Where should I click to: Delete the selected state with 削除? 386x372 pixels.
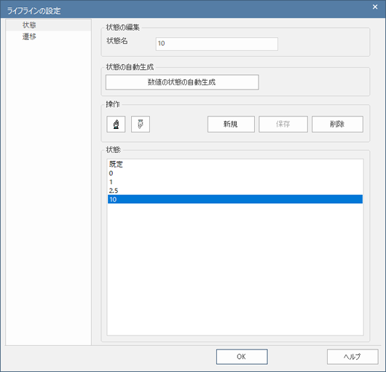[337, 124]
